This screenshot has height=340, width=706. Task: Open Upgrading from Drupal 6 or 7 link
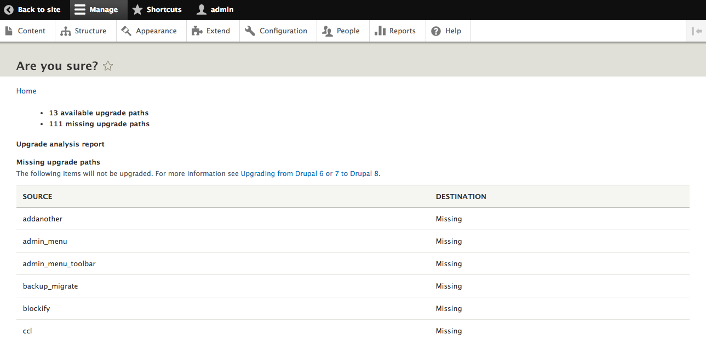pos(309,174)
